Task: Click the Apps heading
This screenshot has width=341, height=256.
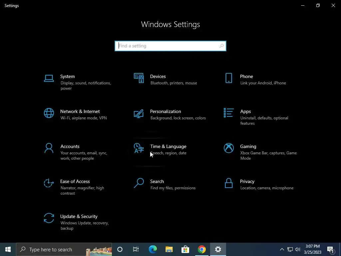Action: (x=245, y=112)
